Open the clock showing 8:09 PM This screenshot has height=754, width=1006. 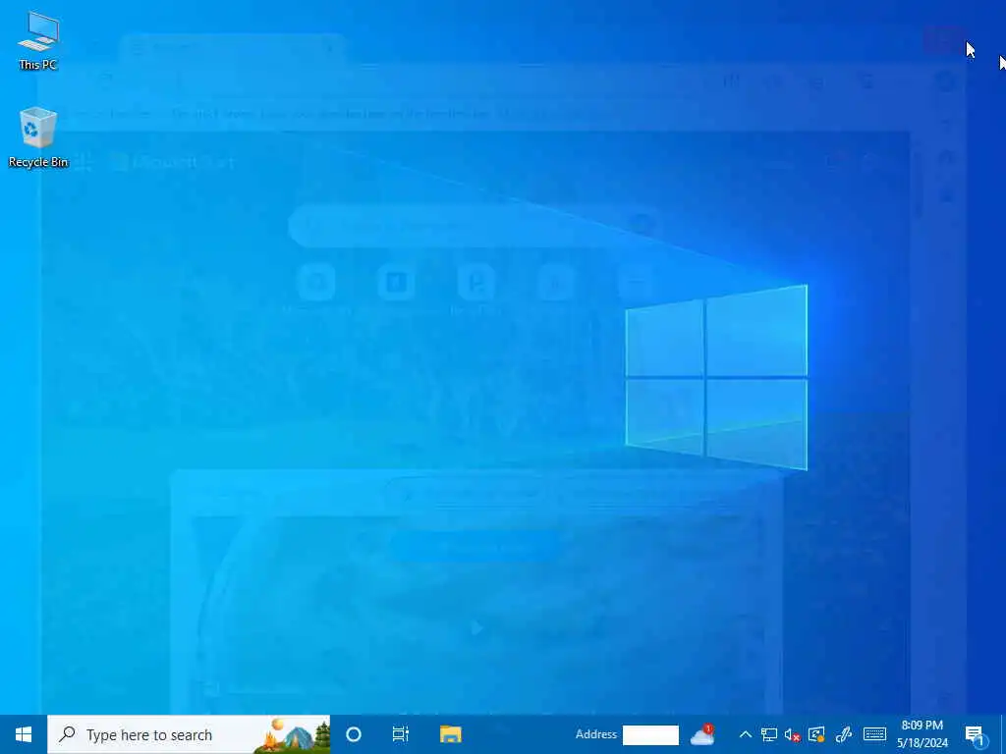922,734
